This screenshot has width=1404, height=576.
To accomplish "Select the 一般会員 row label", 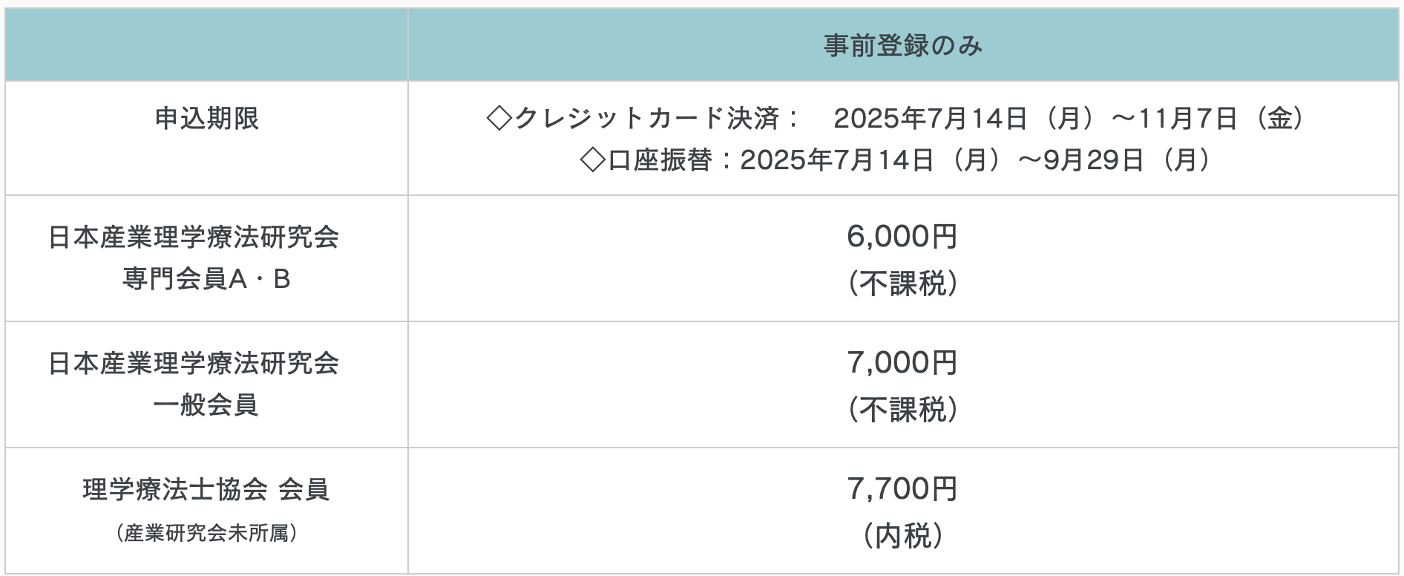I will point(206,405).
